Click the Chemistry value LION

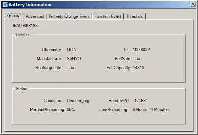click(72, 50)
